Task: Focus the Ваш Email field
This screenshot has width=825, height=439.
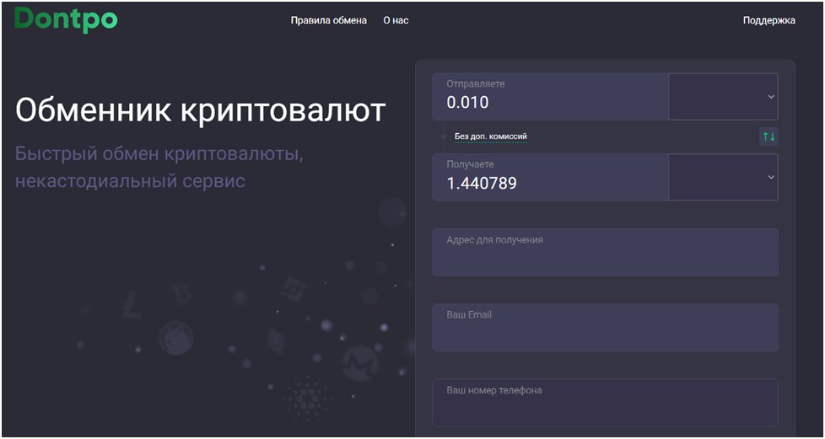Action: point(605,327)
